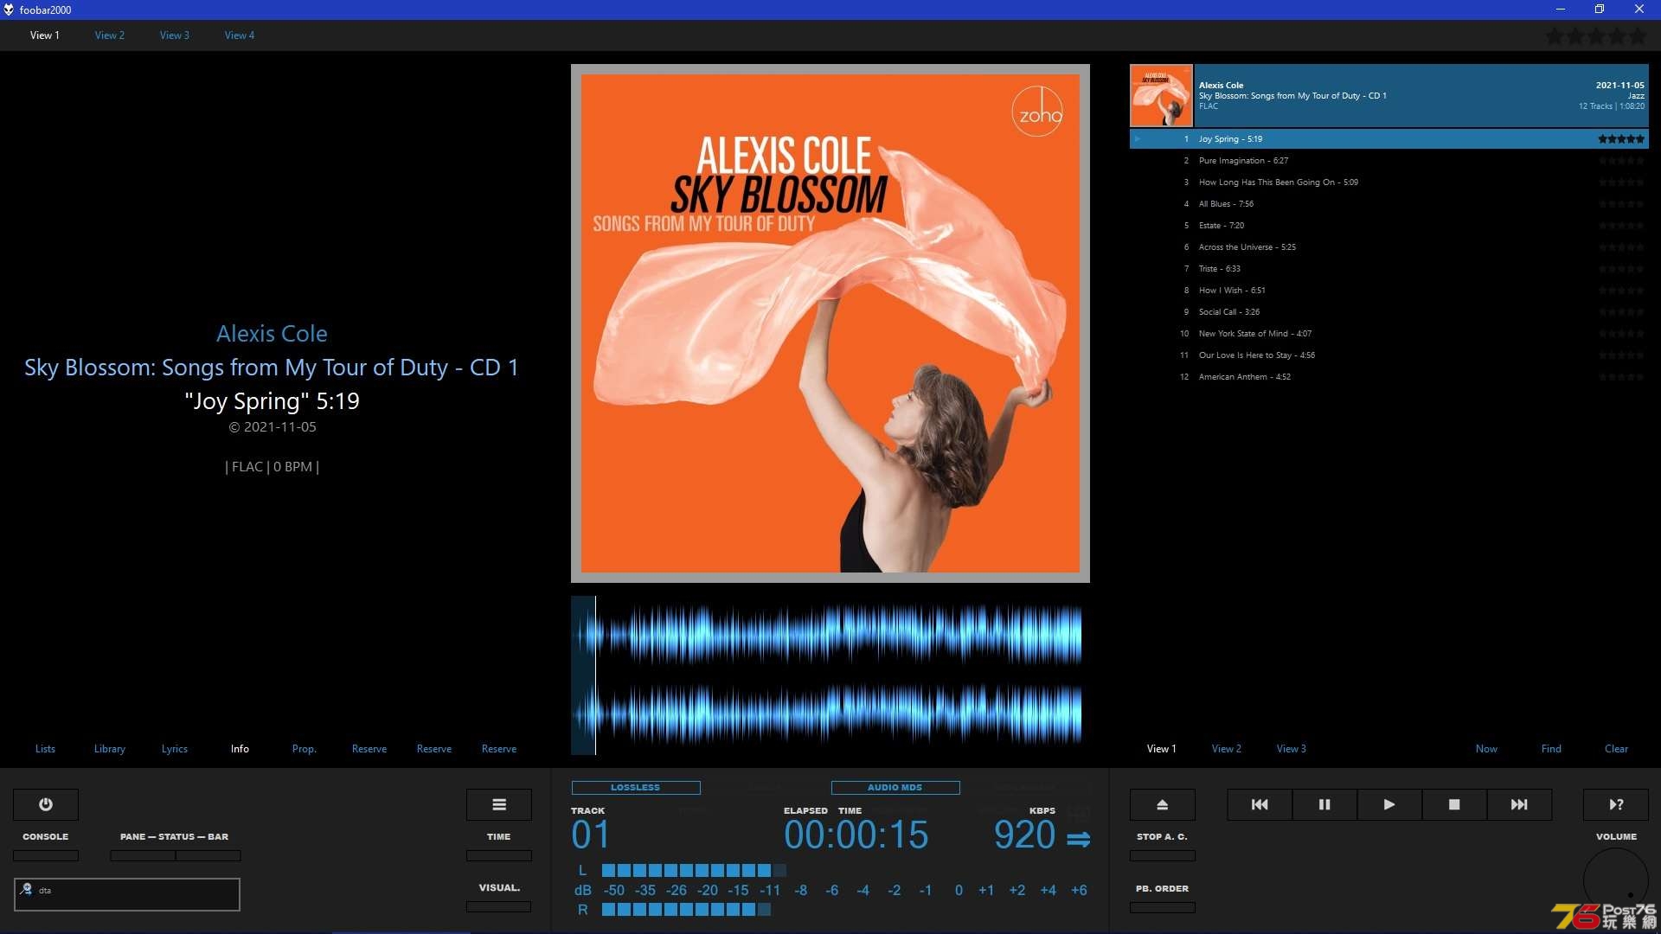Image resolution: width=1661 pixels, height=934 pixels.
Task: Toggle the VISUAL. indicator bar
Action: tap(499, 907)
